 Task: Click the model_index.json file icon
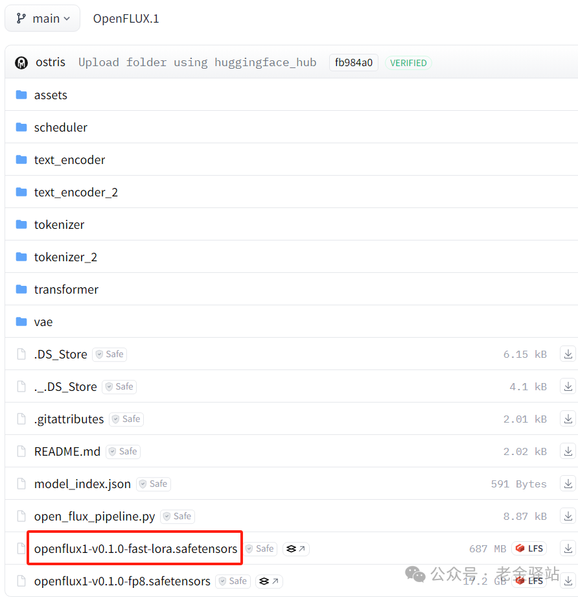click(x=21, y=484)
